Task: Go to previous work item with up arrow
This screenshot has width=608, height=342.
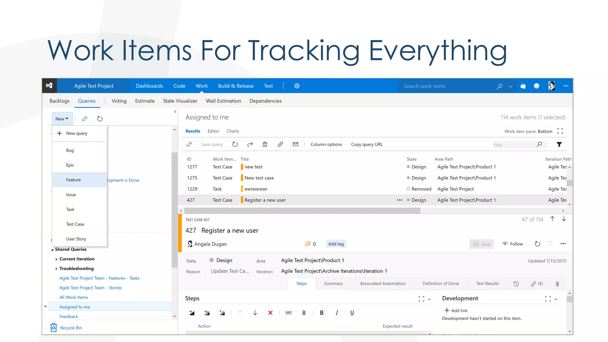Action: 552,219
